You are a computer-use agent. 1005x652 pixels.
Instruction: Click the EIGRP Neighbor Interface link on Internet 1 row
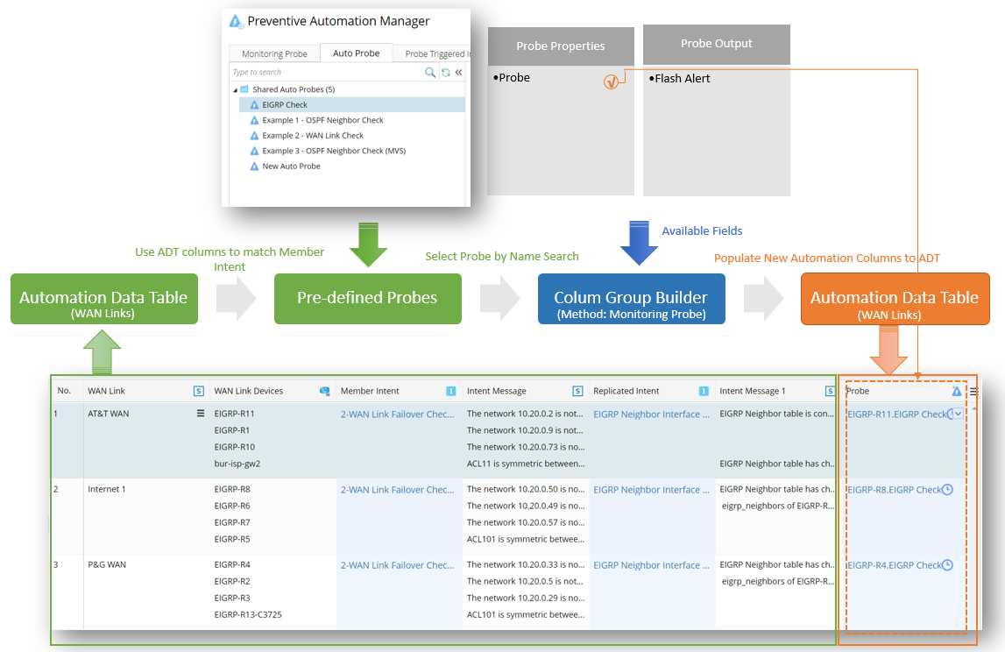[x=653, y=489]
